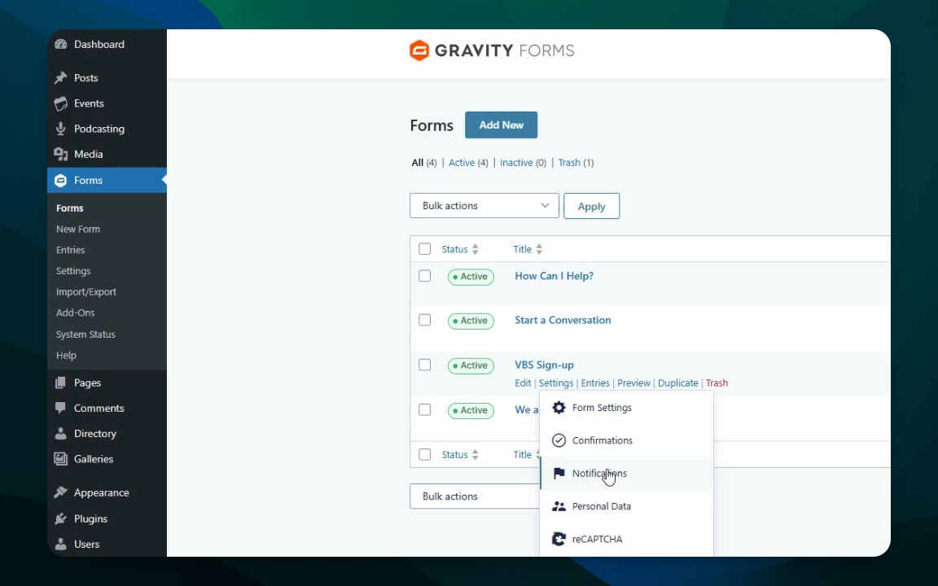Open Entries in the Forms sidebar submenu
The height and width of the screenshot is (586, 938).
(x=71, y=250)
